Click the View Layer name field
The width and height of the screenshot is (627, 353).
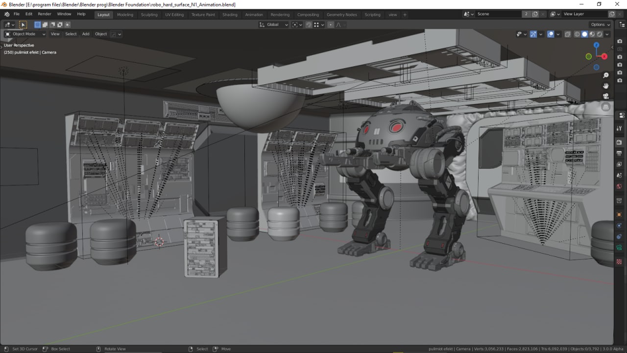583,14
